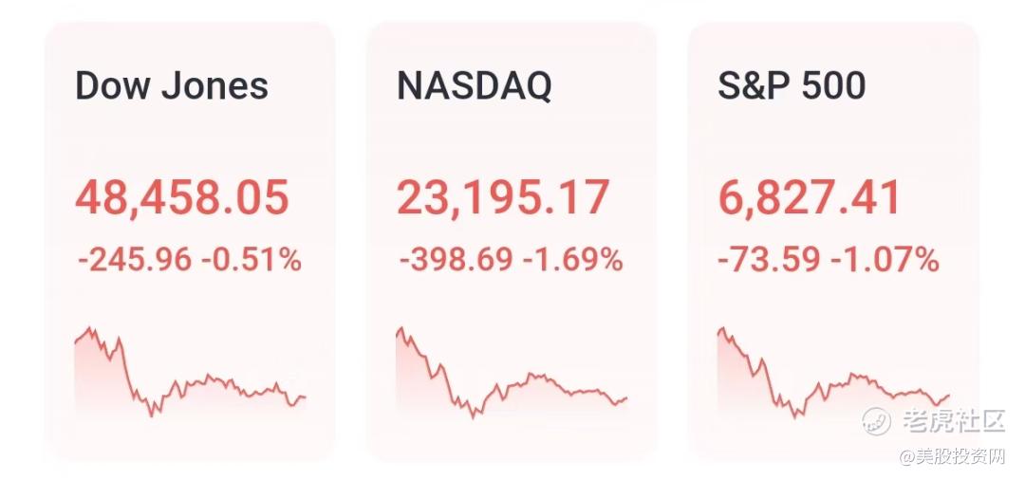1025x480 pixels.
Task: Click the 老虎社区 tiger logo icon
Action: point(876,419)
